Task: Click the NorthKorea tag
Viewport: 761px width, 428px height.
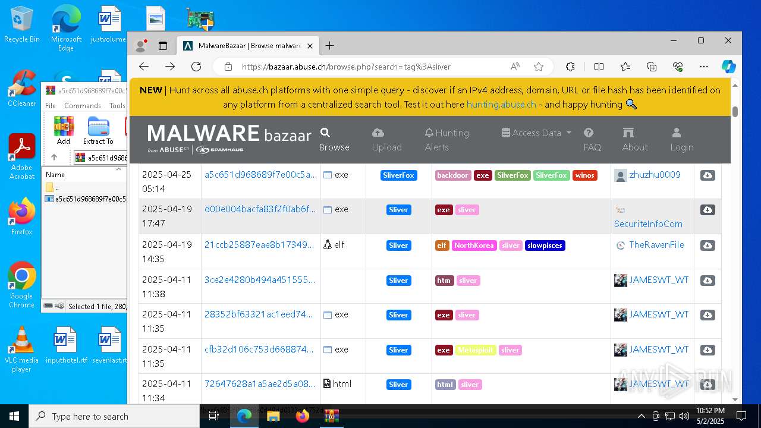Action: (x=474, y=246)
